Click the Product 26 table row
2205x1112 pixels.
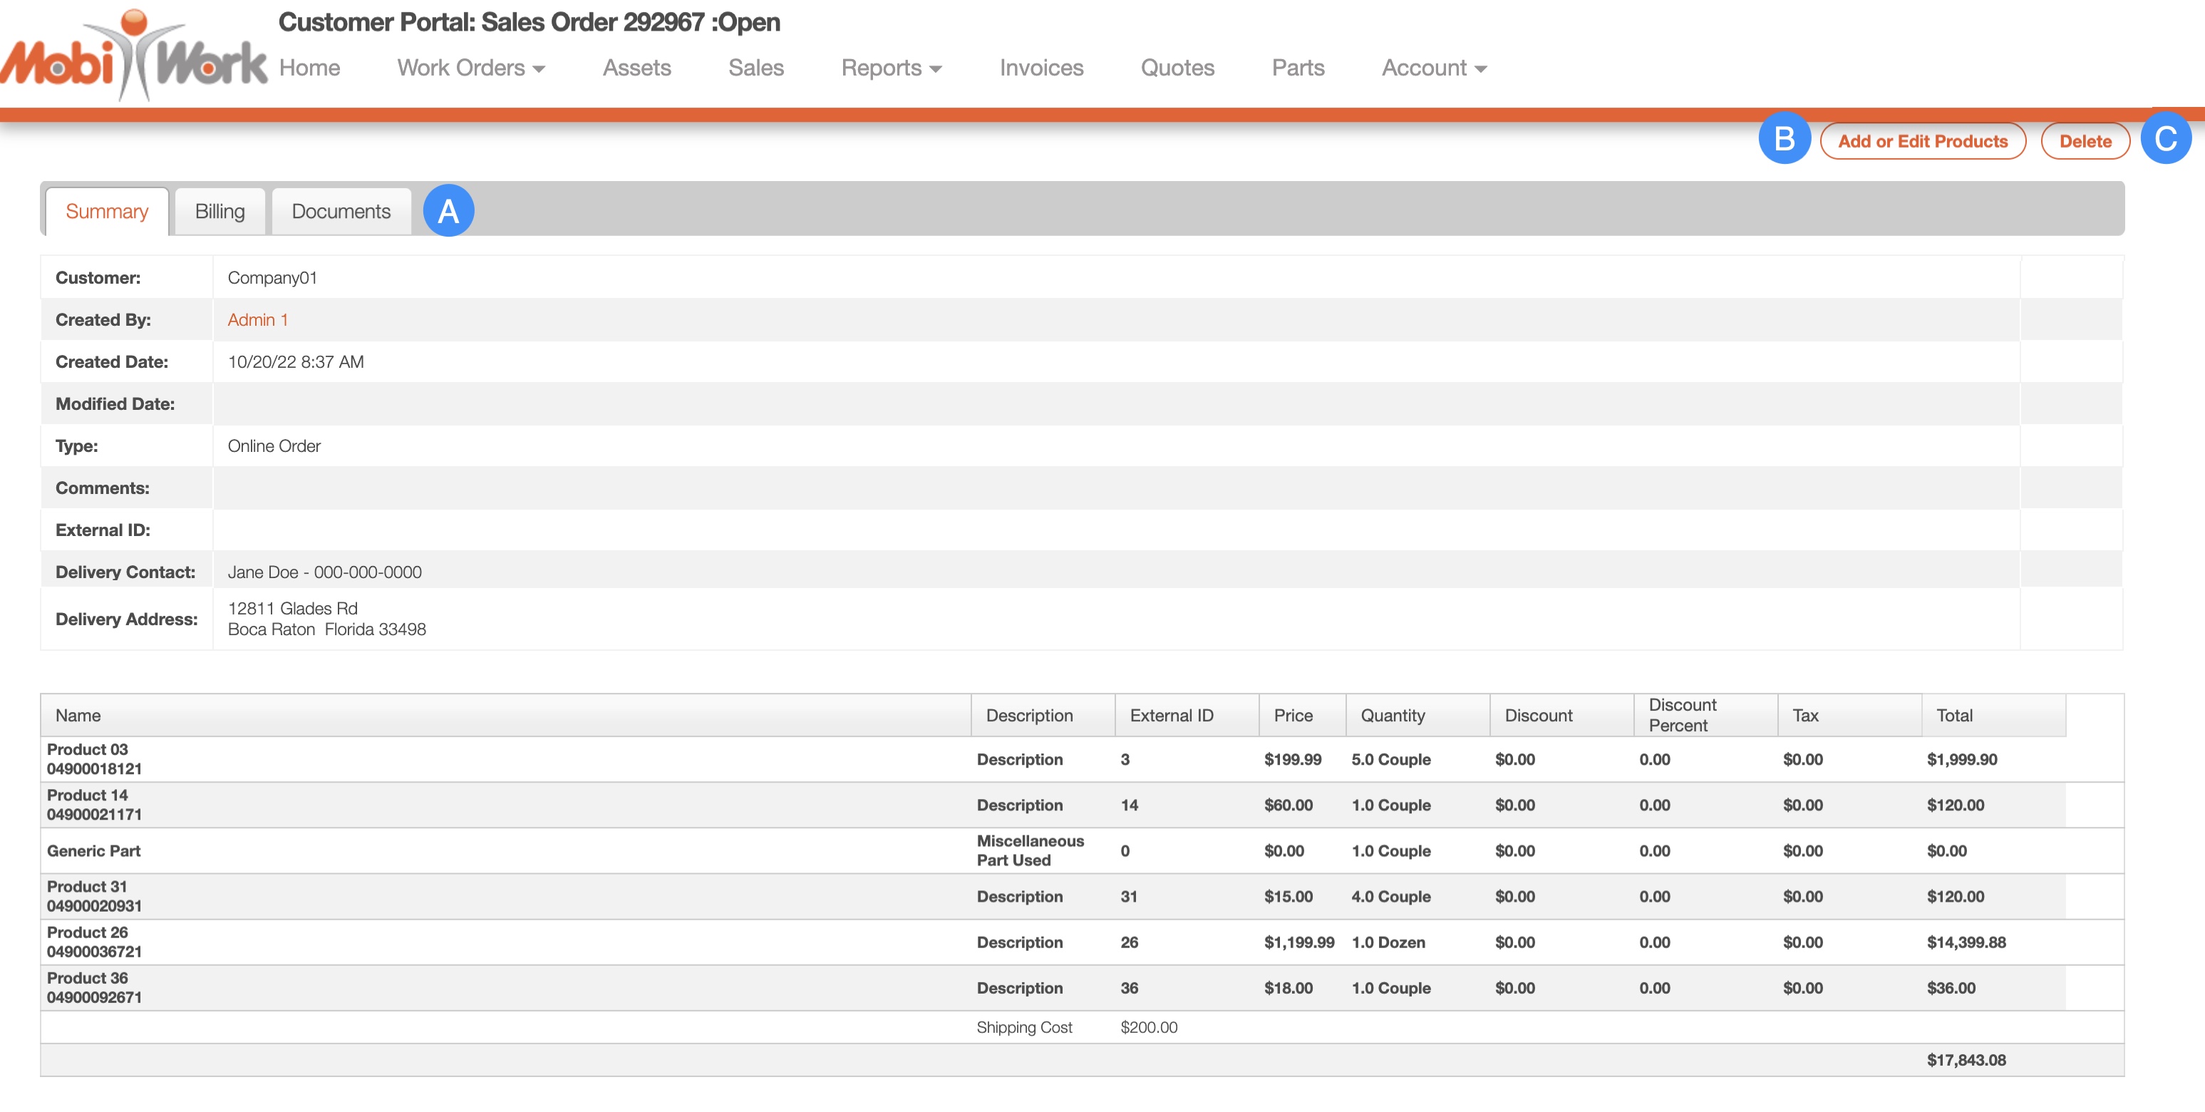(514, 942)
